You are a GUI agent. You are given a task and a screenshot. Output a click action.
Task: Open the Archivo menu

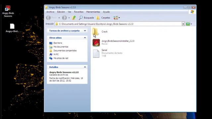50,12
